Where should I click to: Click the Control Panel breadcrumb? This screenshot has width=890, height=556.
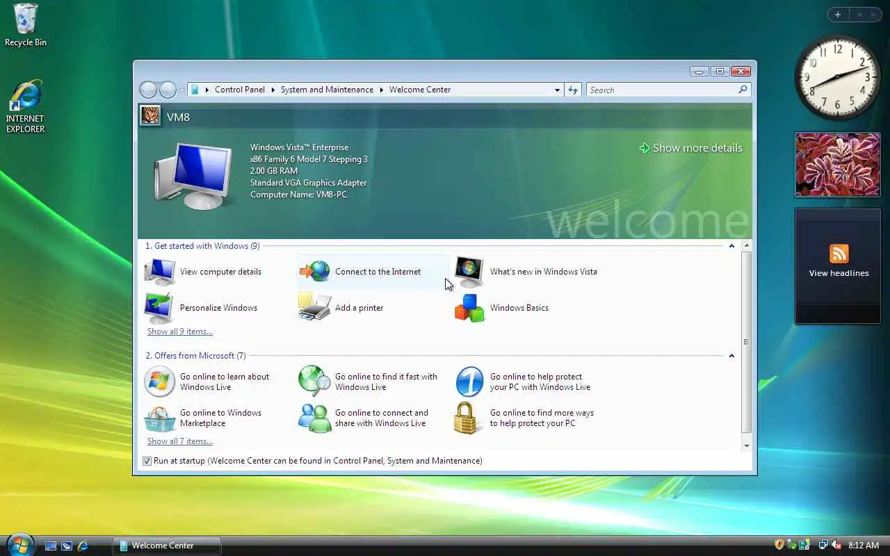click(240, 90)
